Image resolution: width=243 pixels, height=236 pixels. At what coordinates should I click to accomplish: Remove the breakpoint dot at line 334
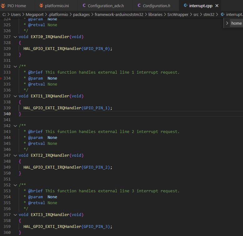pos(1,78)
